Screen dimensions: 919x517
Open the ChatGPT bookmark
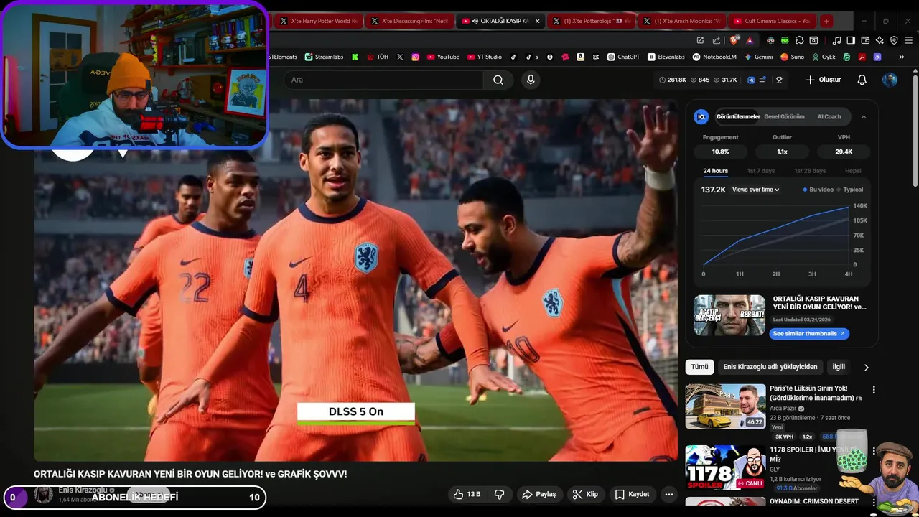[623, 57]
